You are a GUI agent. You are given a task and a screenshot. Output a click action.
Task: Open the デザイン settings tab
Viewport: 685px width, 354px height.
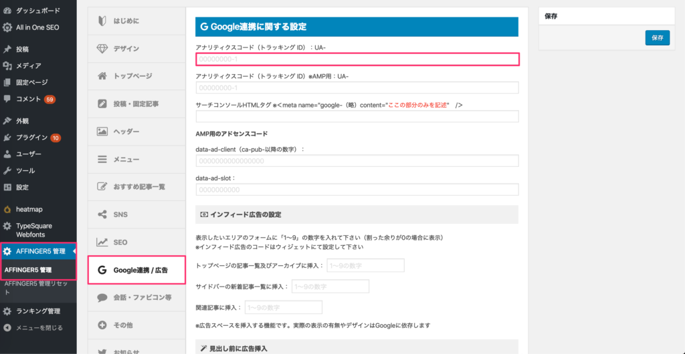(136, 48)
